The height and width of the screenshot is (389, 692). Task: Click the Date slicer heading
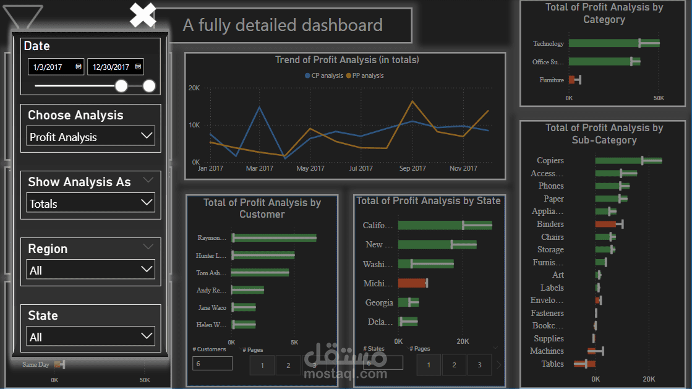coord(36,46)
